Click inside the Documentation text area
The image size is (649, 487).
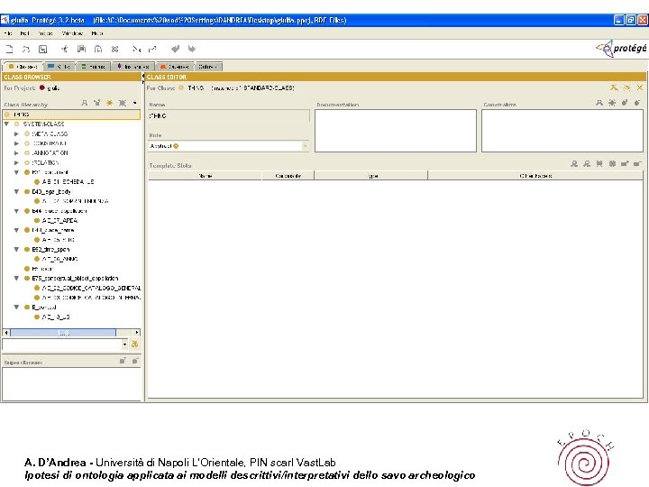(x=396, y=131)
